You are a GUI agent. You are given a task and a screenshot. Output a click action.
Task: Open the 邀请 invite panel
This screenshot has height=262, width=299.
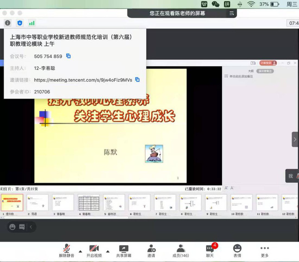(151, 251)
